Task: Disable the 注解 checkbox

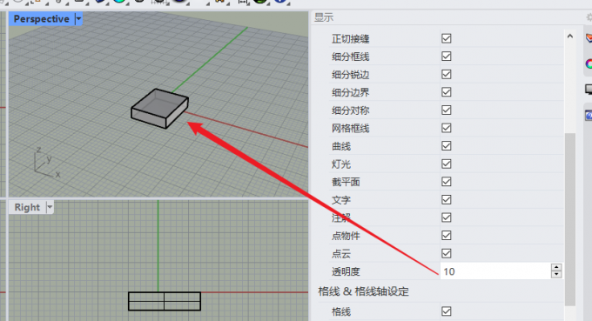Action: tap(447, 217)
